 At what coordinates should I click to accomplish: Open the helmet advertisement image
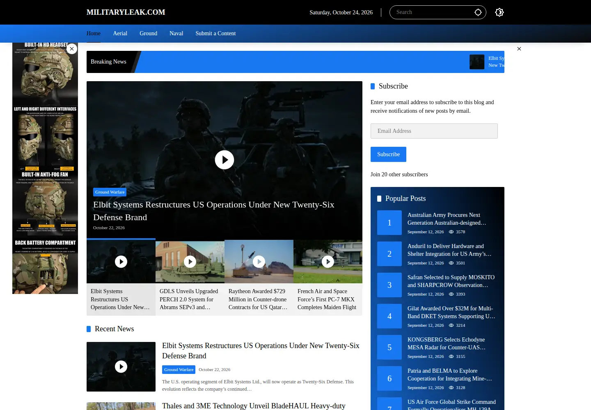45,168
